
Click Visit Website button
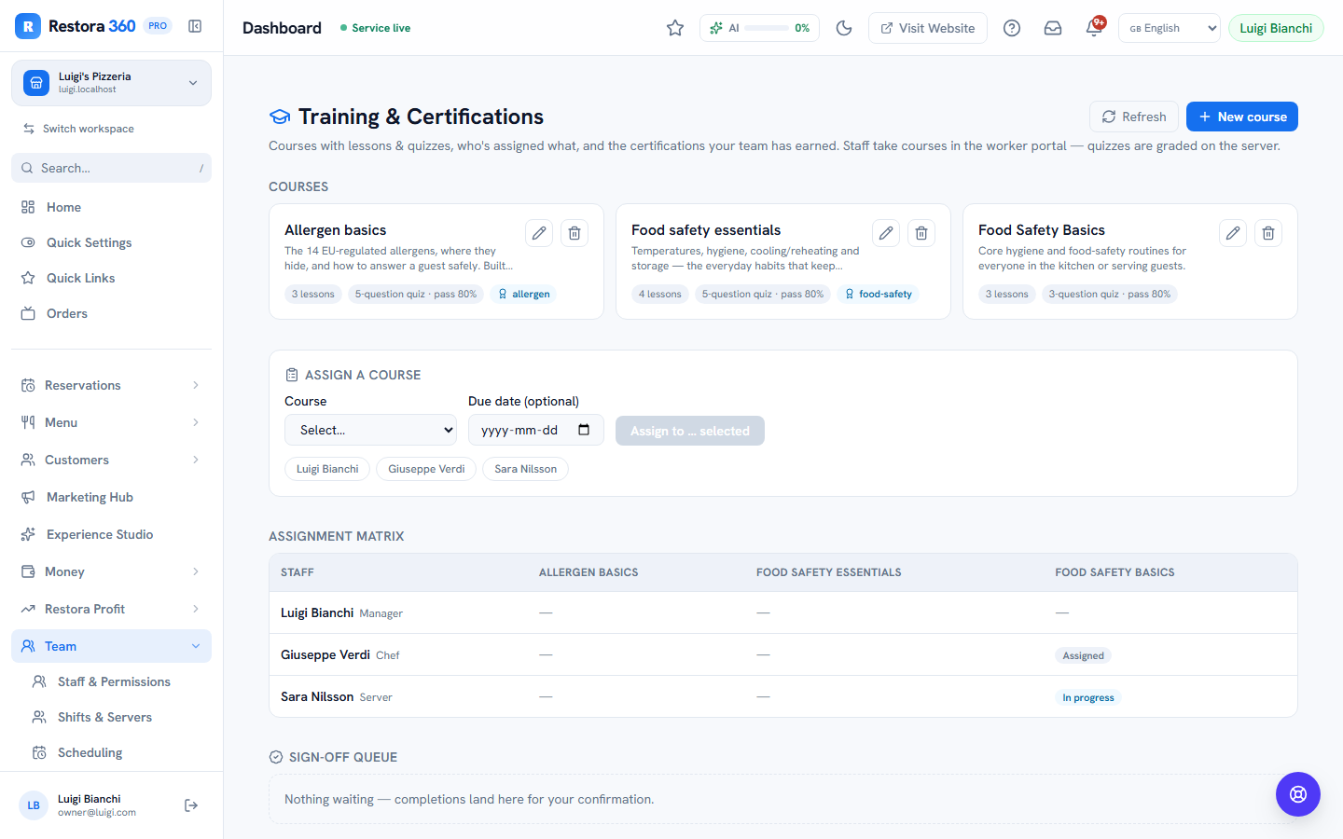pos(928,28)
